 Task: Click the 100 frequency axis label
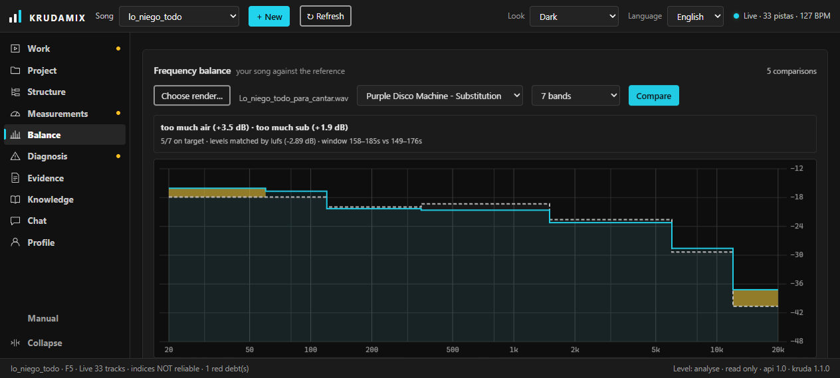(x=310, y=349)
